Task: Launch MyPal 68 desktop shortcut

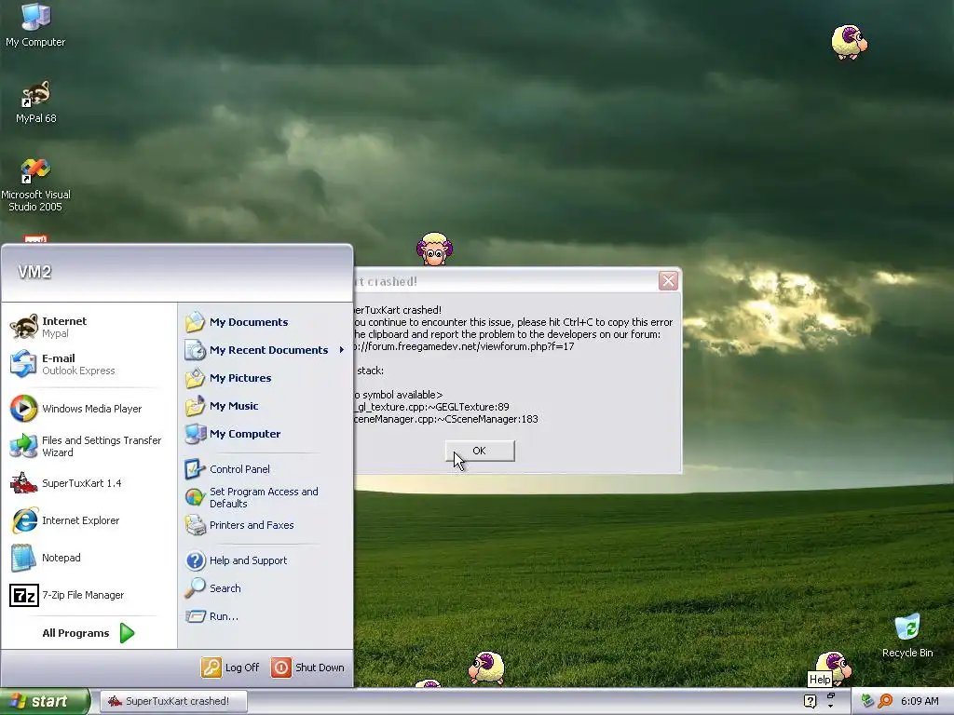Action: [x=35, y=102]
